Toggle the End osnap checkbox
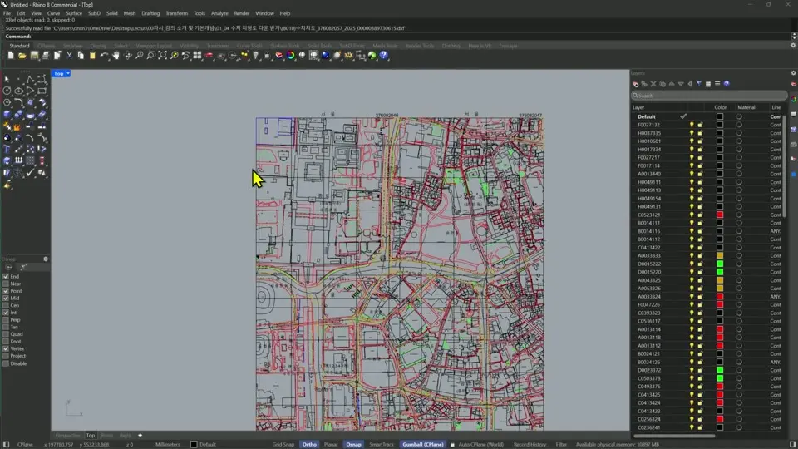Screen dimensions: 798x449 (6, 276)
